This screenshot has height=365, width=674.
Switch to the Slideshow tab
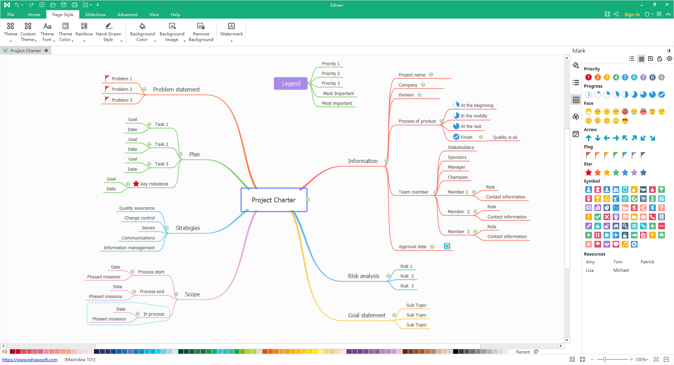pos(95,15)
